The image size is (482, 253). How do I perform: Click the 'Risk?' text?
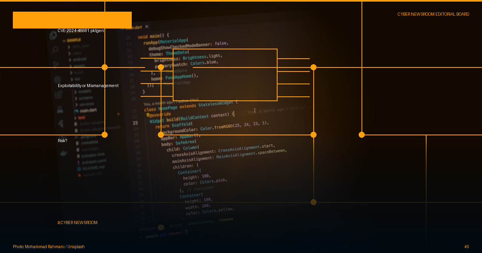coord(63,141)
